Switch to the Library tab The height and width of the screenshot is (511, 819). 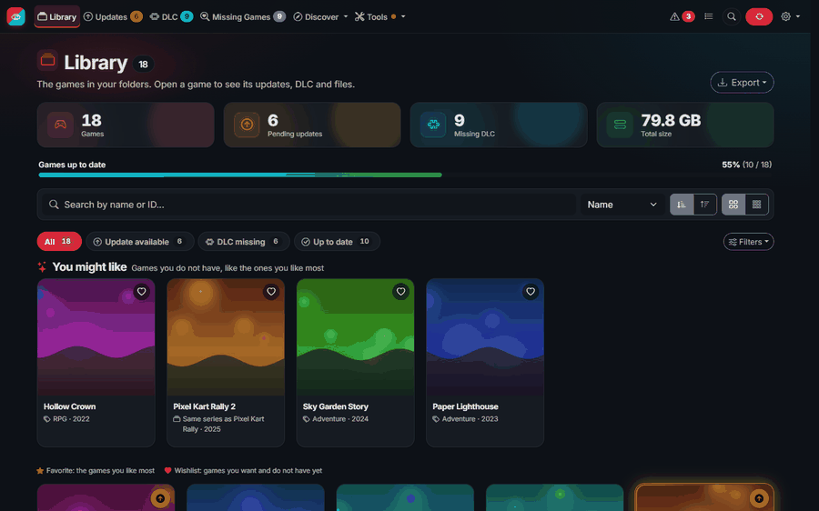click(x=57, y=16)
